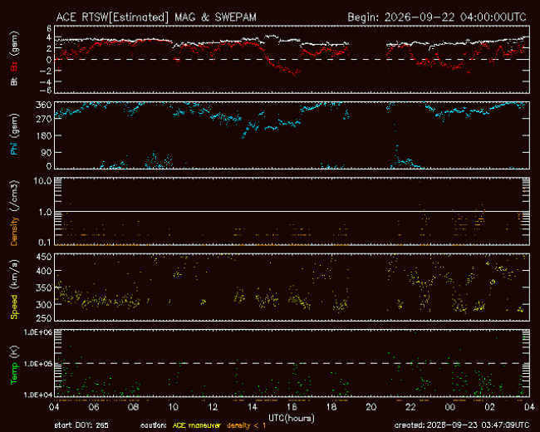Viewport: 540px width, 432px height.
Task: Click the '2' tick on the Bt Bz axis
Action: (x=49, y=48)
